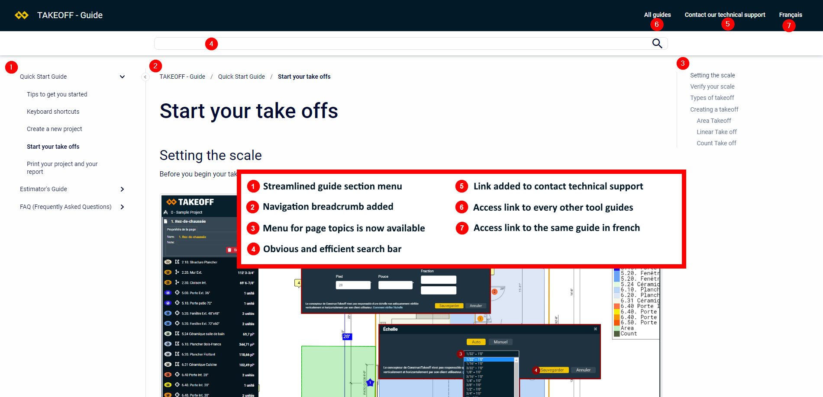Image resolution: width=823 pixels, height=397 pixels.
Task: Open the 1/32" = 1'0" scale combo box
Action: (491, 354)
